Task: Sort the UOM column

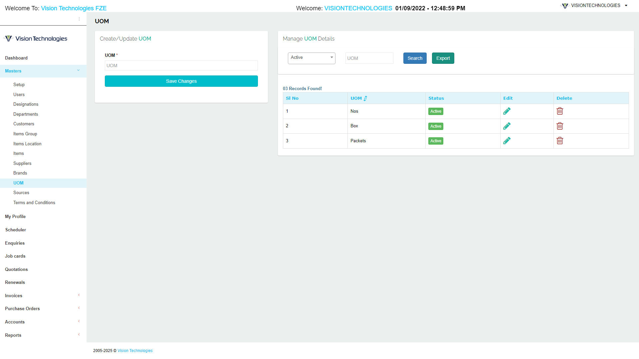Action: point(365,98)
